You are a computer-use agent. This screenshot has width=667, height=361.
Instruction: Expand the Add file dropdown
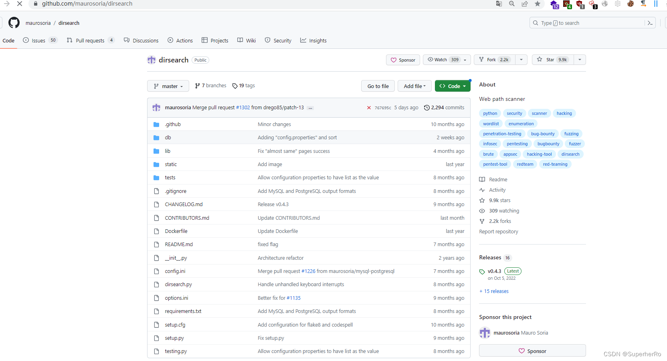click(415, 86)
